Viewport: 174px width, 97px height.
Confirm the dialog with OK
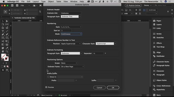(113, 88)
